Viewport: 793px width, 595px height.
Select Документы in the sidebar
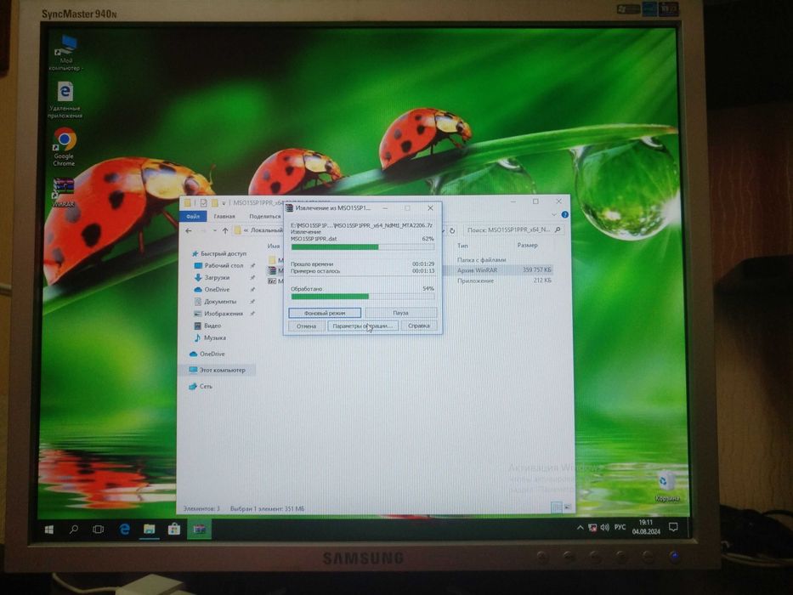216,302
